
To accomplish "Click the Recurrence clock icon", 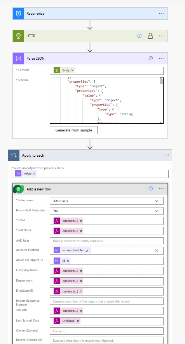I will [19, 14].
